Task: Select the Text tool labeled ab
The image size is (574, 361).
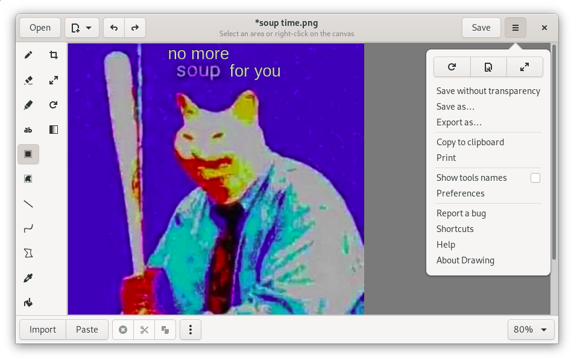Action: (28, 130)
